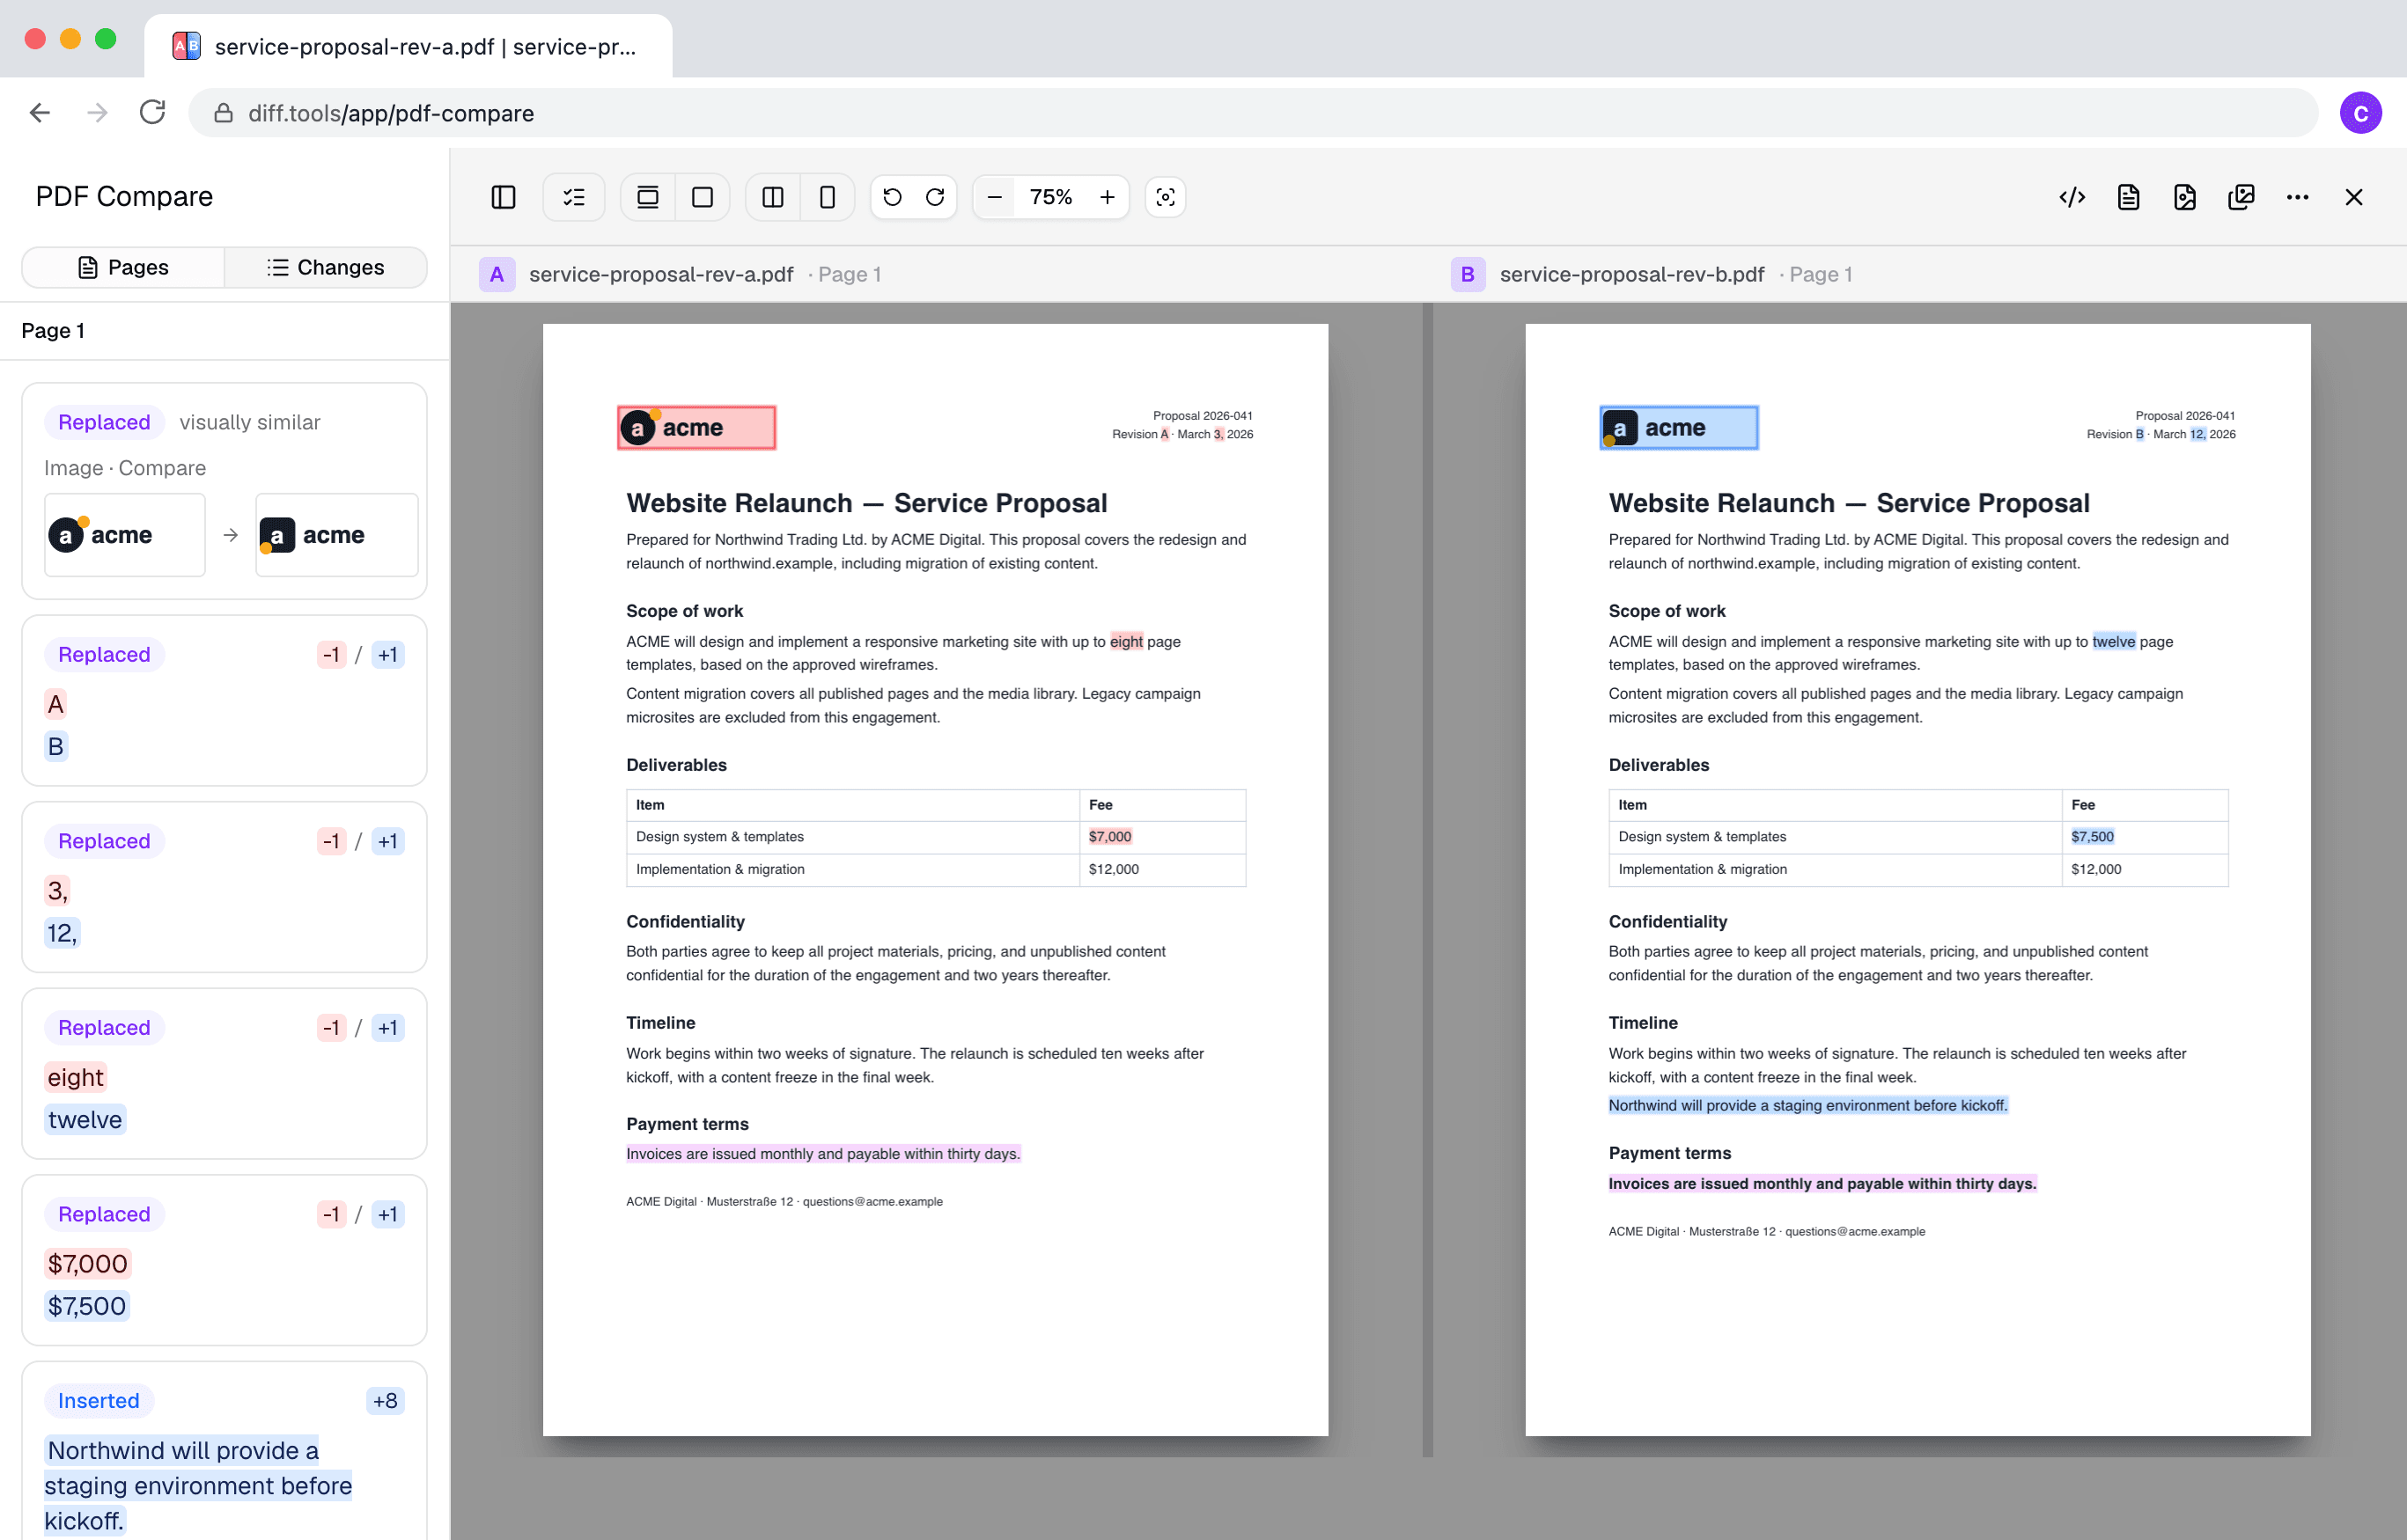Select the single page layout icon
Viewport: 2407px width, 1540px height.
coord(703,197)
